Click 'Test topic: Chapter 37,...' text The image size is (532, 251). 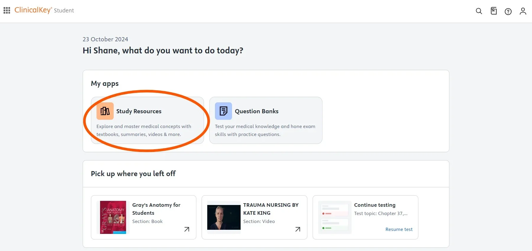[381, 213]
